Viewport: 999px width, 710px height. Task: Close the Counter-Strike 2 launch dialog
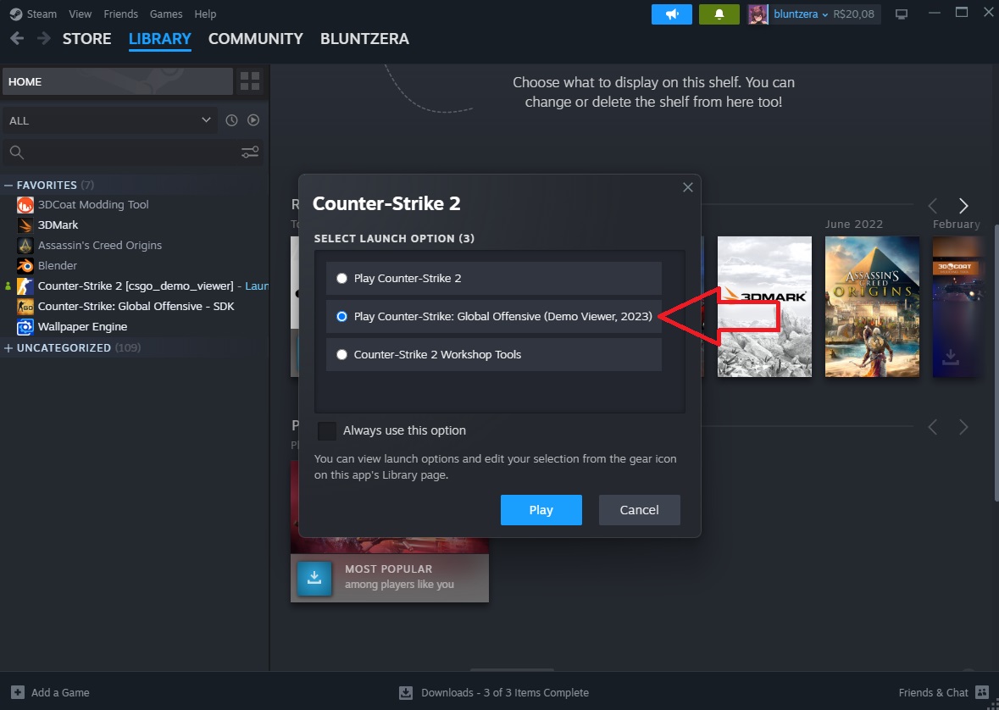687,187
